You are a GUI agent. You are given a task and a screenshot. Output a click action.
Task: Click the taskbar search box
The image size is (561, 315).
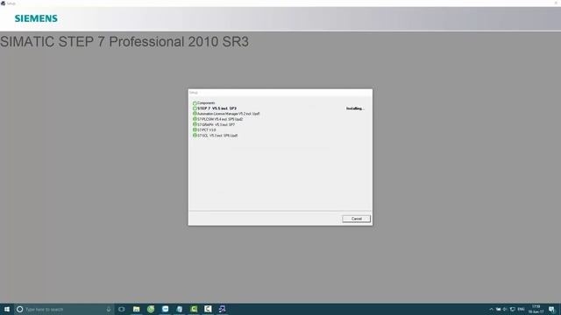coord(64,309)
